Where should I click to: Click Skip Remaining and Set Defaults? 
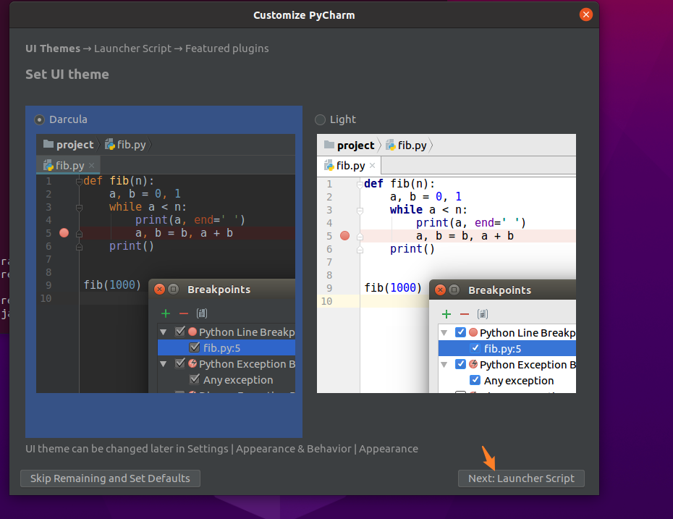110,478
